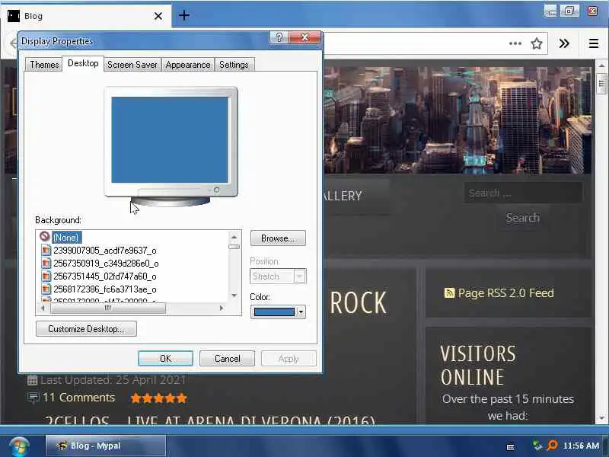Click background list scroll right arrow
609x457 pixels.
(222, 308)
